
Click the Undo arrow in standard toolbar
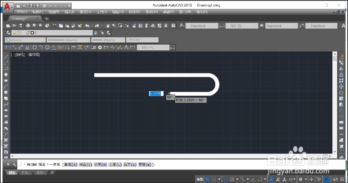[x=87, y=26]
